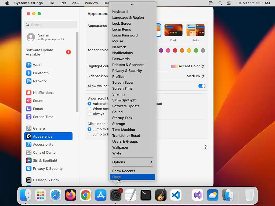Open Control Center in sidebar
This screenshot has height=206, width=275.
48,153
